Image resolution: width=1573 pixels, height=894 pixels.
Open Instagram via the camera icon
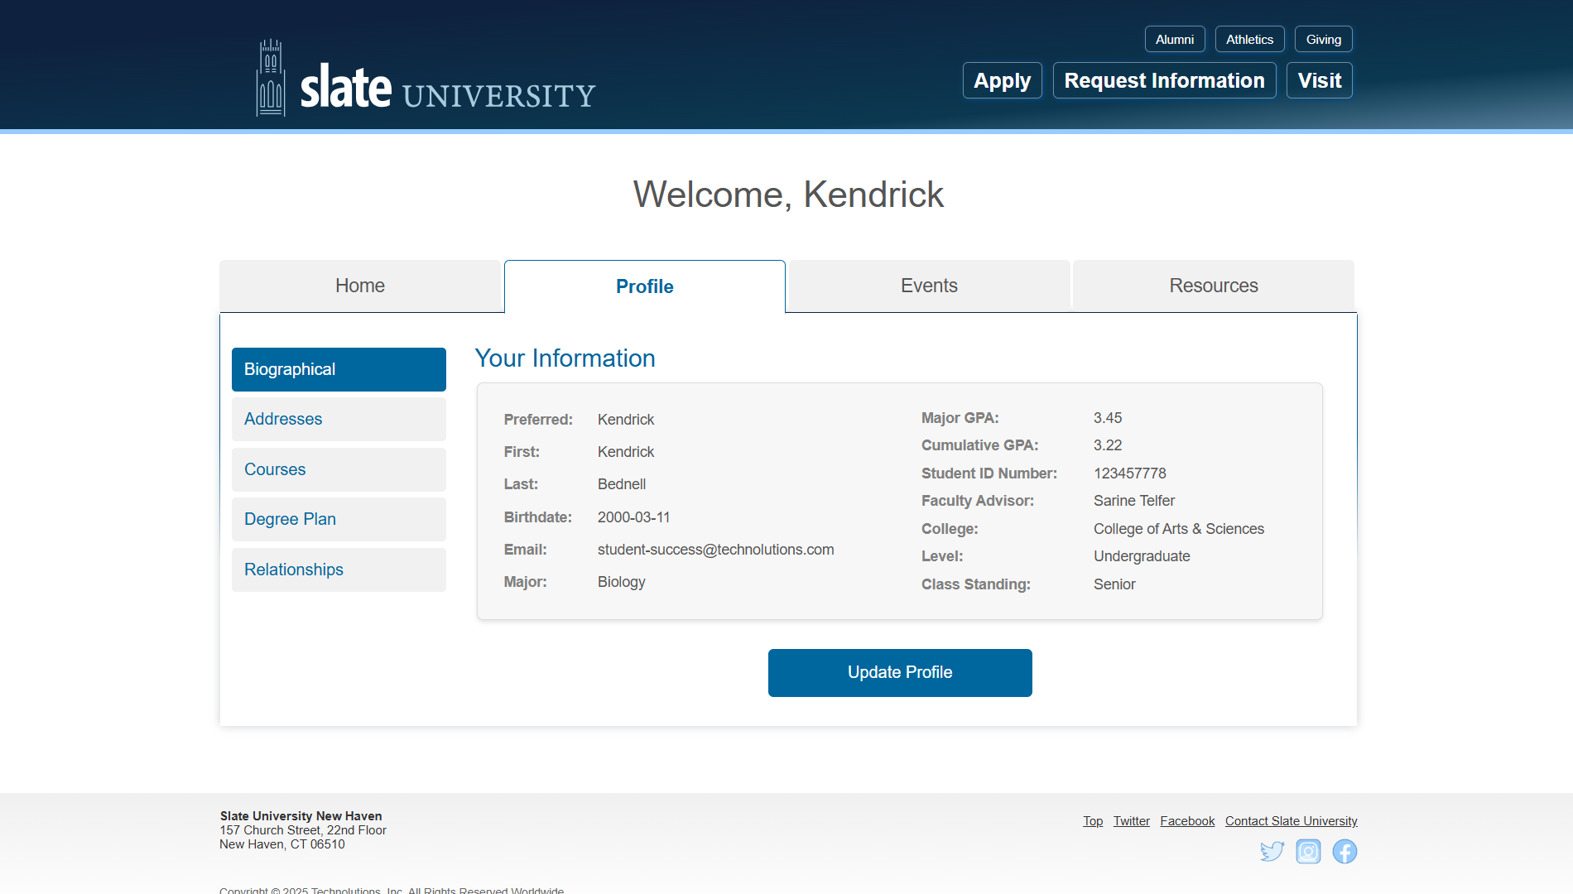point(1309,851)
